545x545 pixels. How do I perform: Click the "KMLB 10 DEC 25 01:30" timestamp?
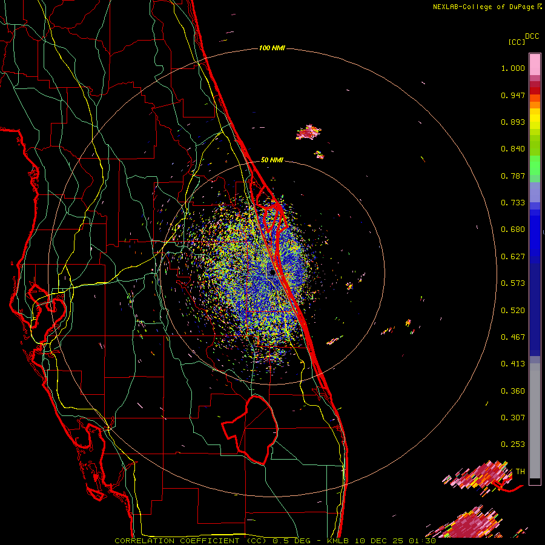(x=381, y=541)
